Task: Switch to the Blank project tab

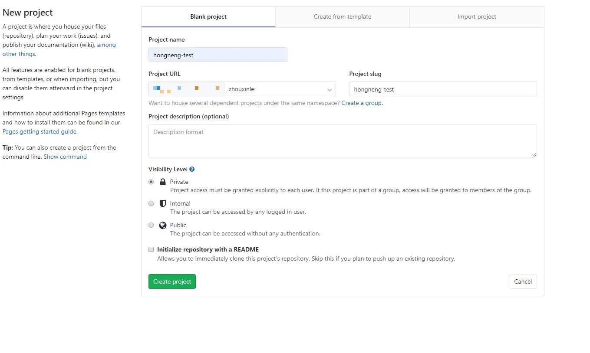Action: pyautogui.click(x=208, y=17)
